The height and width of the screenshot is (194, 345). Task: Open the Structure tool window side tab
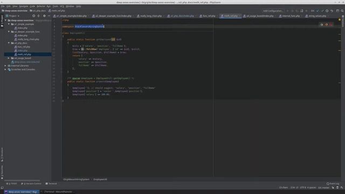(2, 155)
